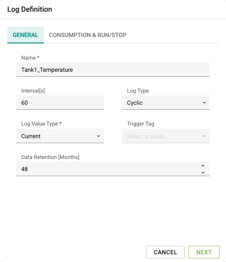
Task: Open the CONSUMPTION & RUN/STOP tab
Action: click(x=88, y=35)
